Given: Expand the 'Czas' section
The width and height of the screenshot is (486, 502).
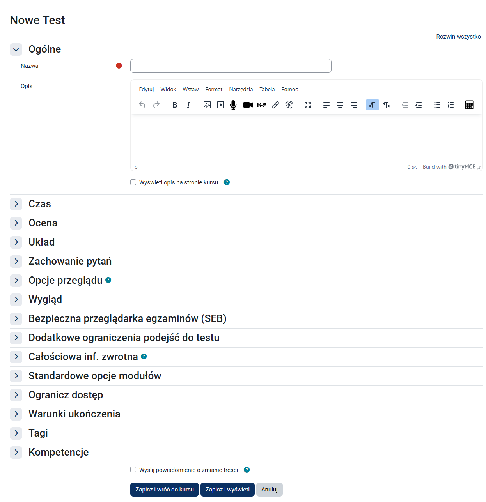Looking at the screenshot, I should point(16,204).
